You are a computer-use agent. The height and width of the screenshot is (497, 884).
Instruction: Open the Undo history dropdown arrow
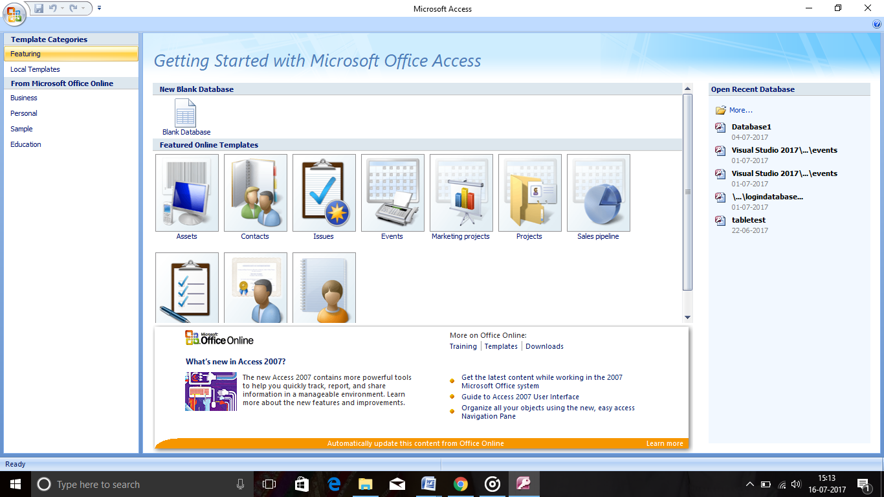pyautogui.click(x=62, y=8)
